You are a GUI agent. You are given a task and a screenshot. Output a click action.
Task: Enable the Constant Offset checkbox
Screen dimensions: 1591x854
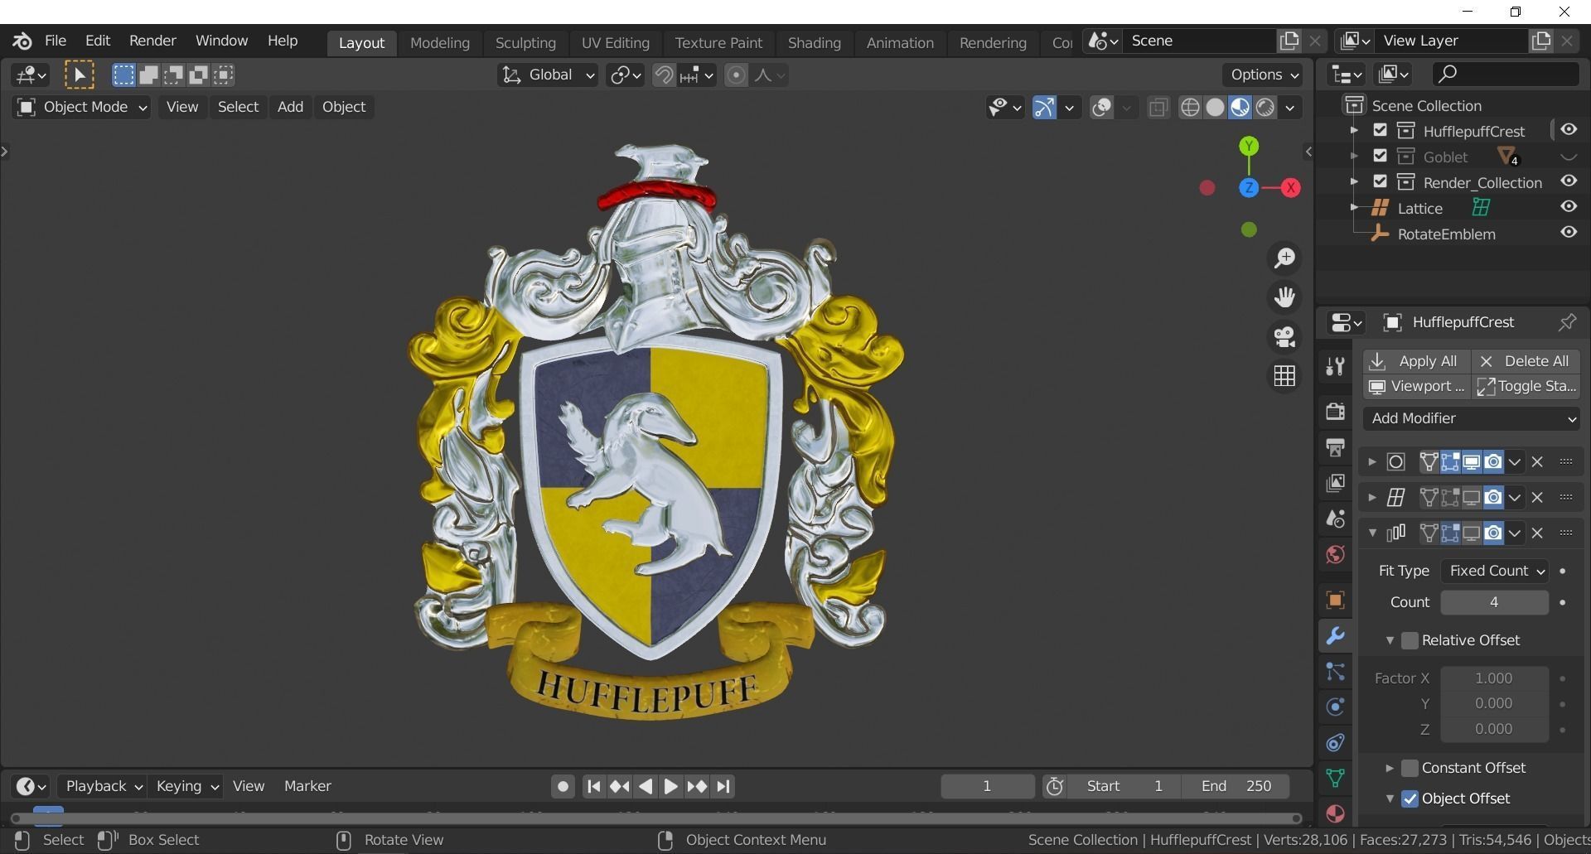[1410, 768]
